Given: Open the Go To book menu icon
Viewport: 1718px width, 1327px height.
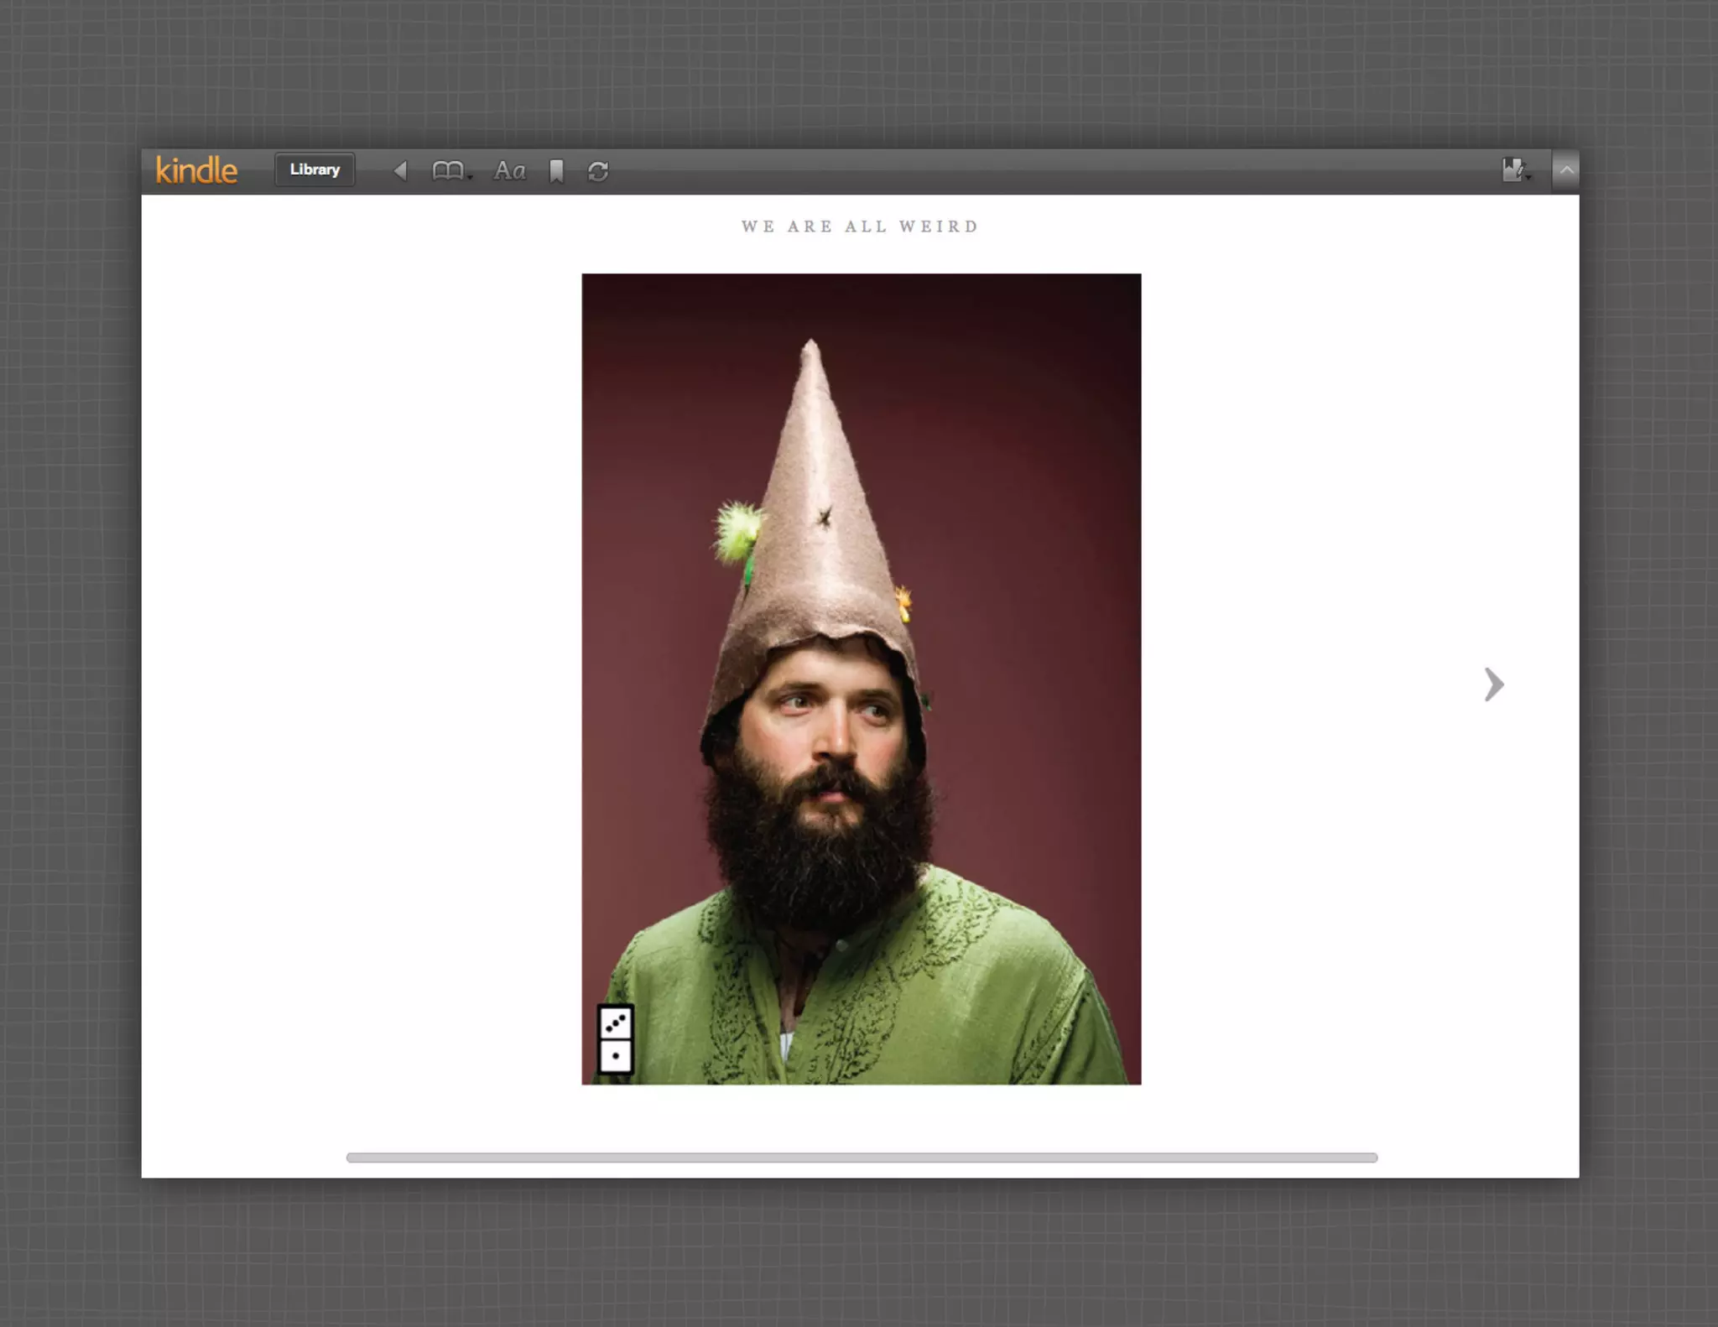Looking at the screenshot, I should coord(447,171).
